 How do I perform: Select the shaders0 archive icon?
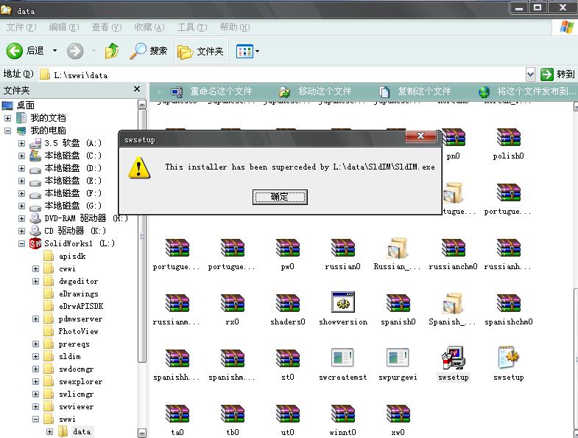287,303
